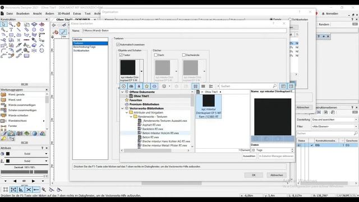Toggle the preview pane icon at toolbar right
Viewport: 359px width, 202px height.
point(291,86)
